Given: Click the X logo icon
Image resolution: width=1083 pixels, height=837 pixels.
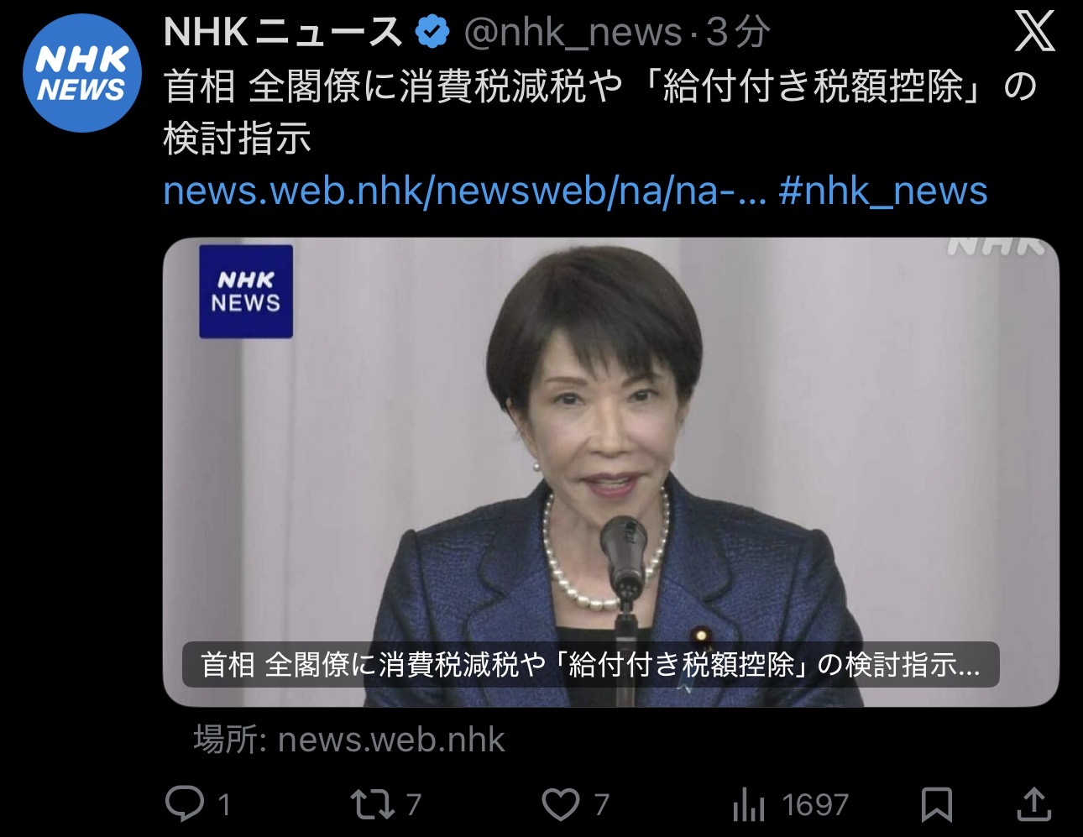Looking at the screenshot, I should (x=1034, y=32).
